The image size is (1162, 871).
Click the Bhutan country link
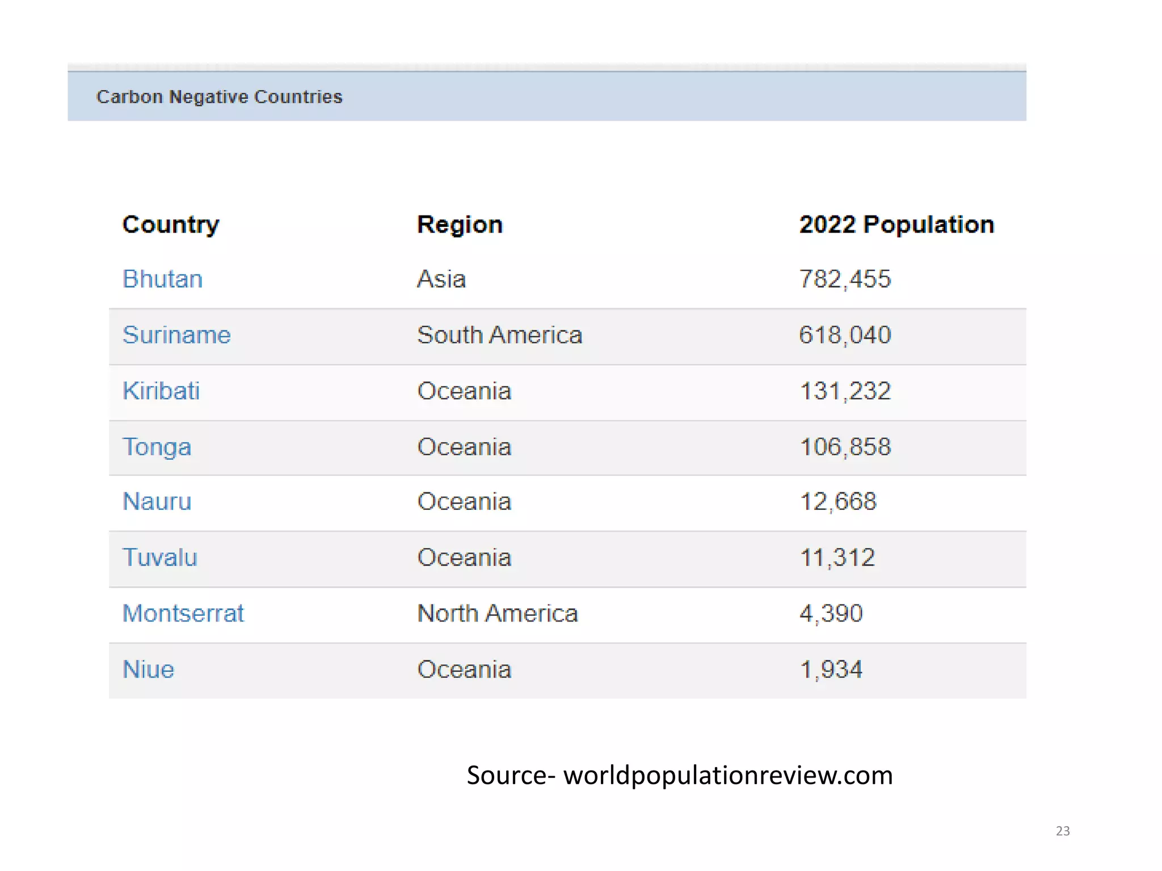pyautogui.click(x=162, y=279)
